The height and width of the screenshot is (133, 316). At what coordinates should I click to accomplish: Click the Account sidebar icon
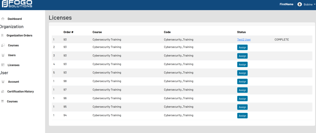point(3,82)
